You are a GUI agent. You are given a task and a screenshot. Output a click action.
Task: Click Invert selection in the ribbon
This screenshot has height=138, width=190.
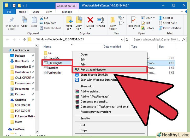170,28
